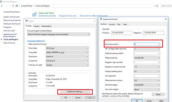Switch to Administrative tab in Region dialog
The height and width of the screenshot is (102, 172).
tap(46, 26)
